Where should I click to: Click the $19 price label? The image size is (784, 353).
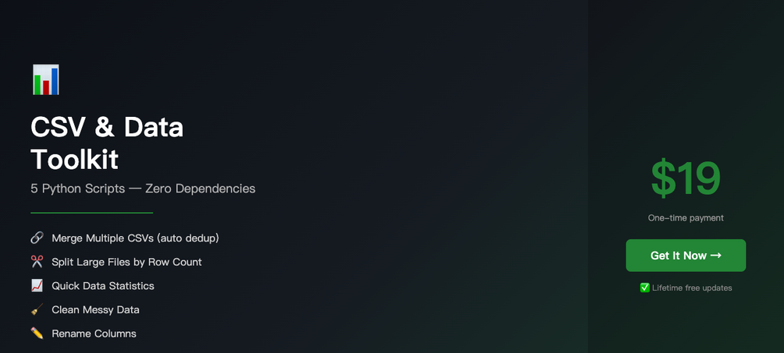coord(686,178)
